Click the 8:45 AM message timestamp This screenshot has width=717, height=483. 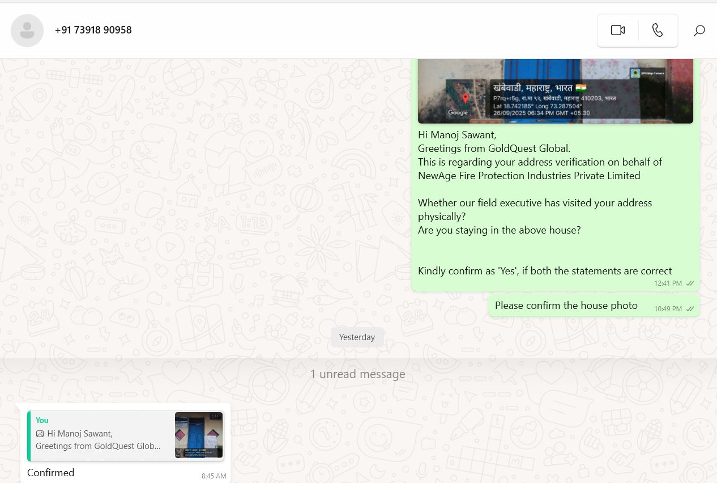(x=214, y=476)
